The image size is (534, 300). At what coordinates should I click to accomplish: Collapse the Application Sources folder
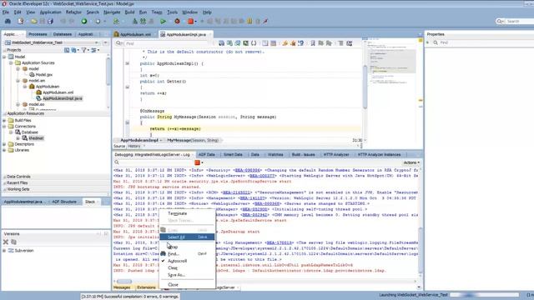pyautogui.click(x=11, y=63)
